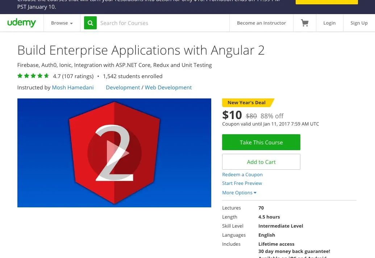
Task: Expand More Options dropdown
Action: tap(239, 193)
